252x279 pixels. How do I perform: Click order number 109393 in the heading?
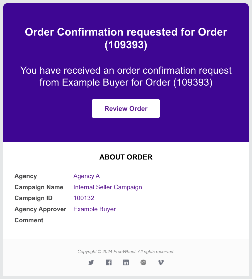pyautogui.click(x=126, y=45)
